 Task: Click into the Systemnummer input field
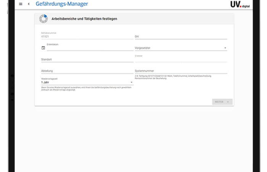click(181, 71)
